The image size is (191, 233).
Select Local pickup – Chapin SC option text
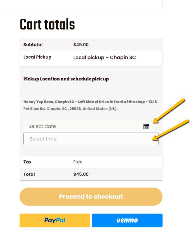[104, 57]
